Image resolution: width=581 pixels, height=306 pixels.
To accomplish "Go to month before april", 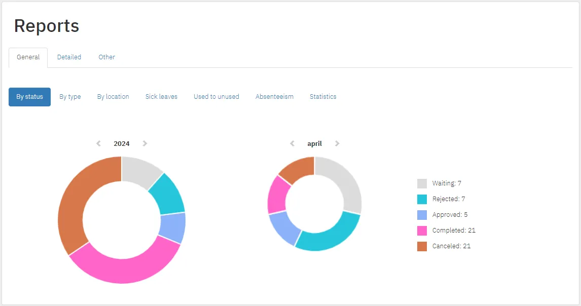I will (x=292, y=143).
